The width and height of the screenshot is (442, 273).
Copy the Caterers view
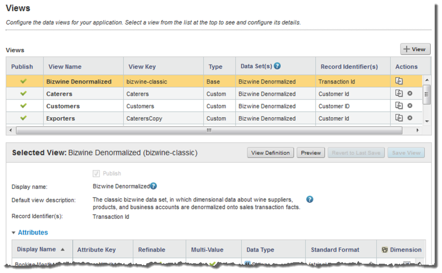[399, 94]
